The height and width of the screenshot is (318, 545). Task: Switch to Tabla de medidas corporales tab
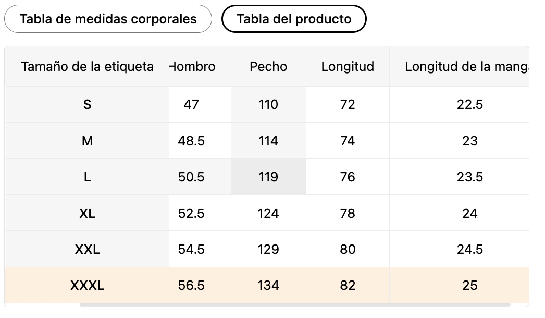[x=108, y=19]
